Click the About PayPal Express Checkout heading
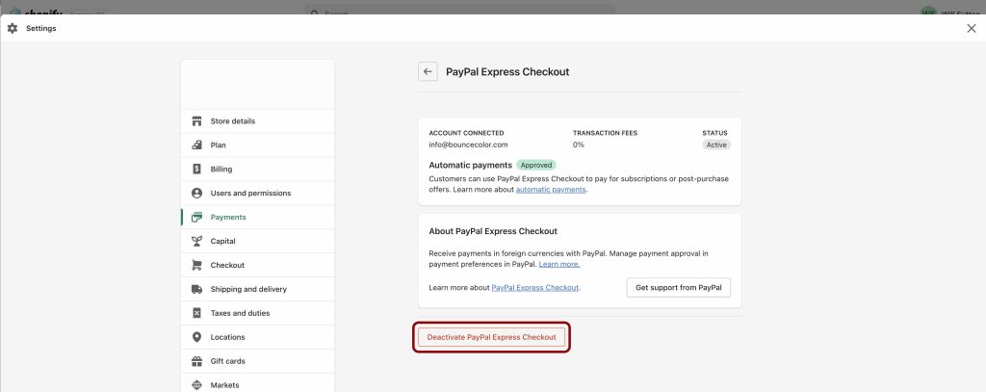 [493, 231]
